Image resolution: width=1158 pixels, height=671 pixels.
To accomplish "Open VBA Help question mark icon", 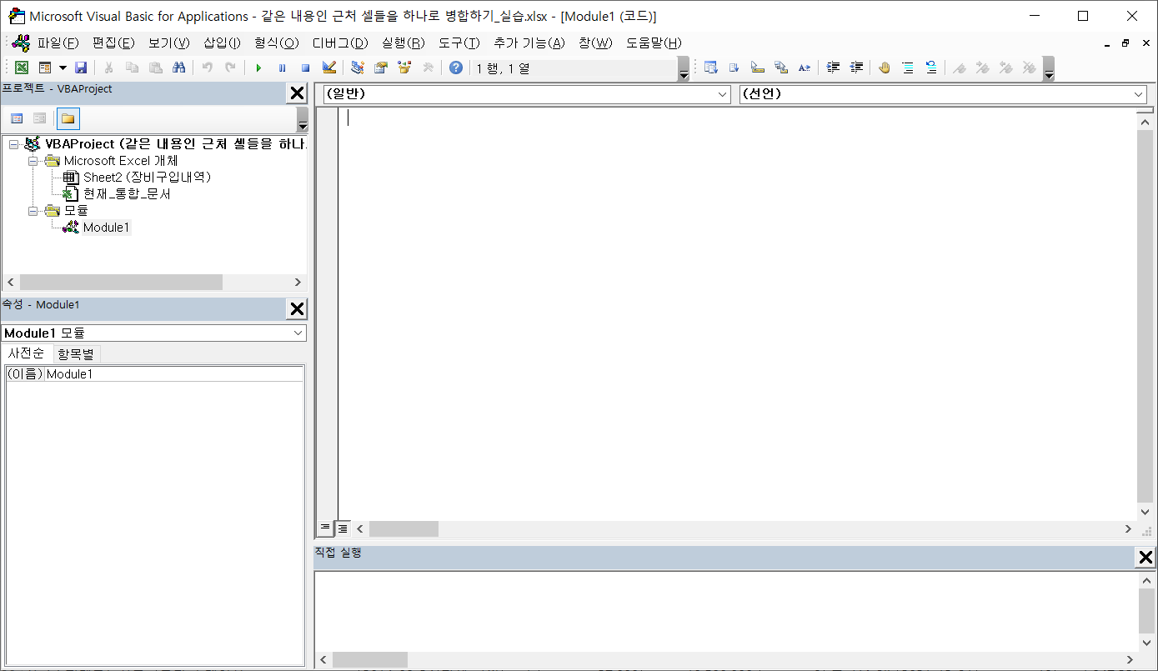I will (455, 68).
